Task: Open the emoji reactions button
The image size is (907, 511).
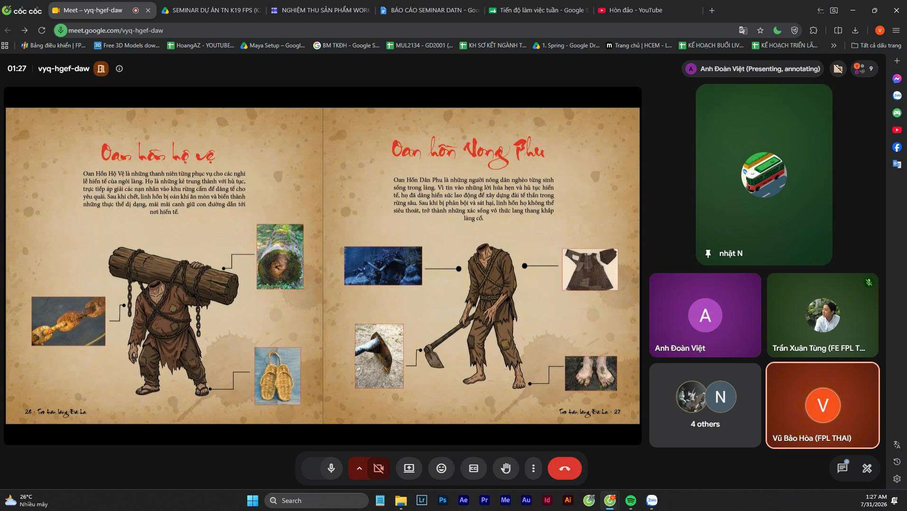Action: [x=441, y=468]
